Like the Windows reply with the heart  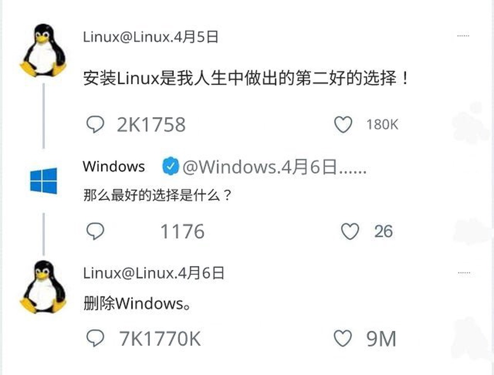point(350,231)
